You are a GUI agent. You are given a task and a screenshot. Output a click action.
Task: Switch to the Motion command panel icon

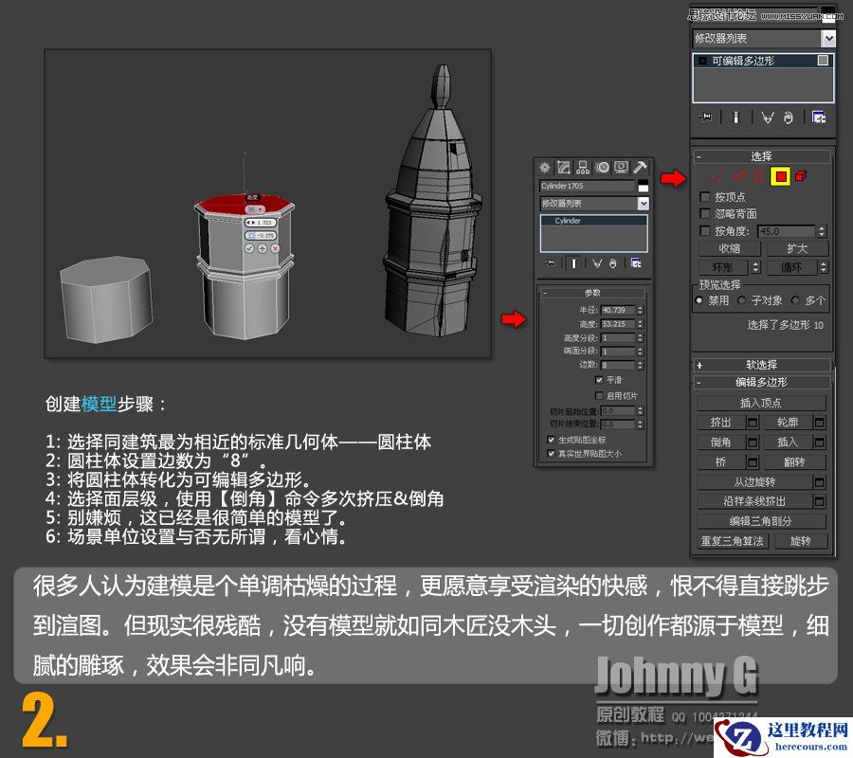click(603, 167)
